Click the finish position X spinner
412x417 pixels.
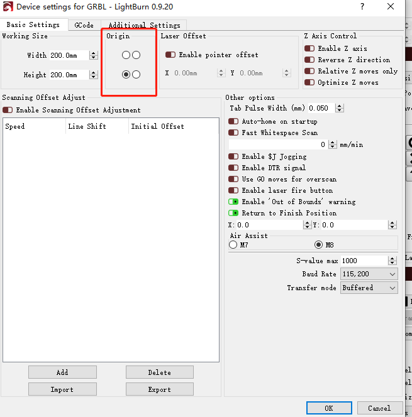pos(308,225)
